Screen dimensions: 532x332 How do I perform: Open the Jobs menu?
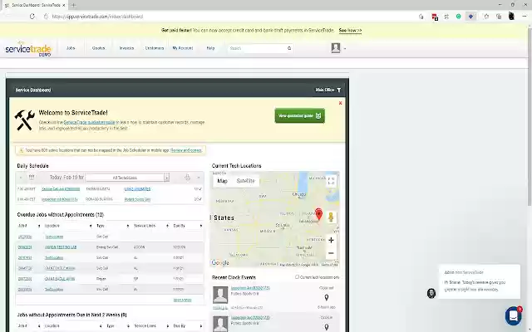tap(71, 48)
